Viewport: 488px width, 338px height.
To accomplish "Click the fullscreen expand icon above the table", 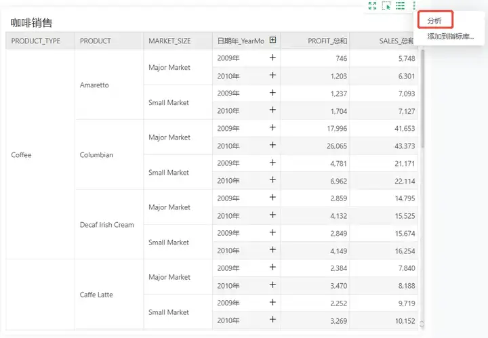I will pos(372,5).
